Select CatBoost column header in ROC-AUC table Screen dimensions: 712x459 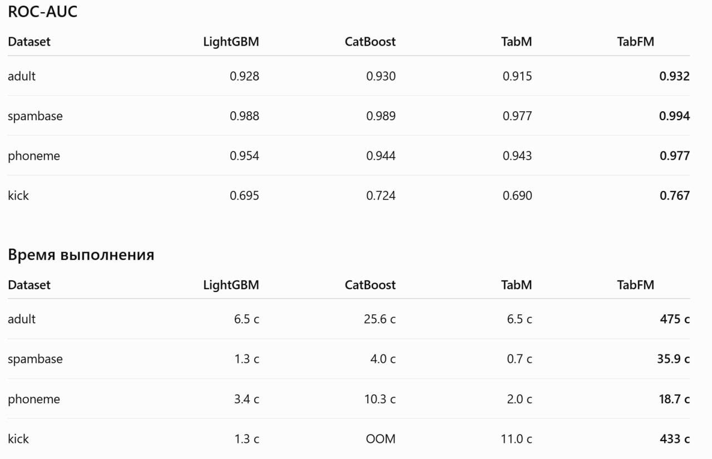[370, 42]
